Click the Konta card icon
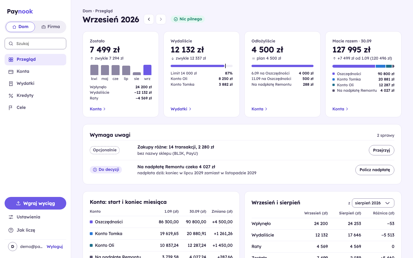 11,72
